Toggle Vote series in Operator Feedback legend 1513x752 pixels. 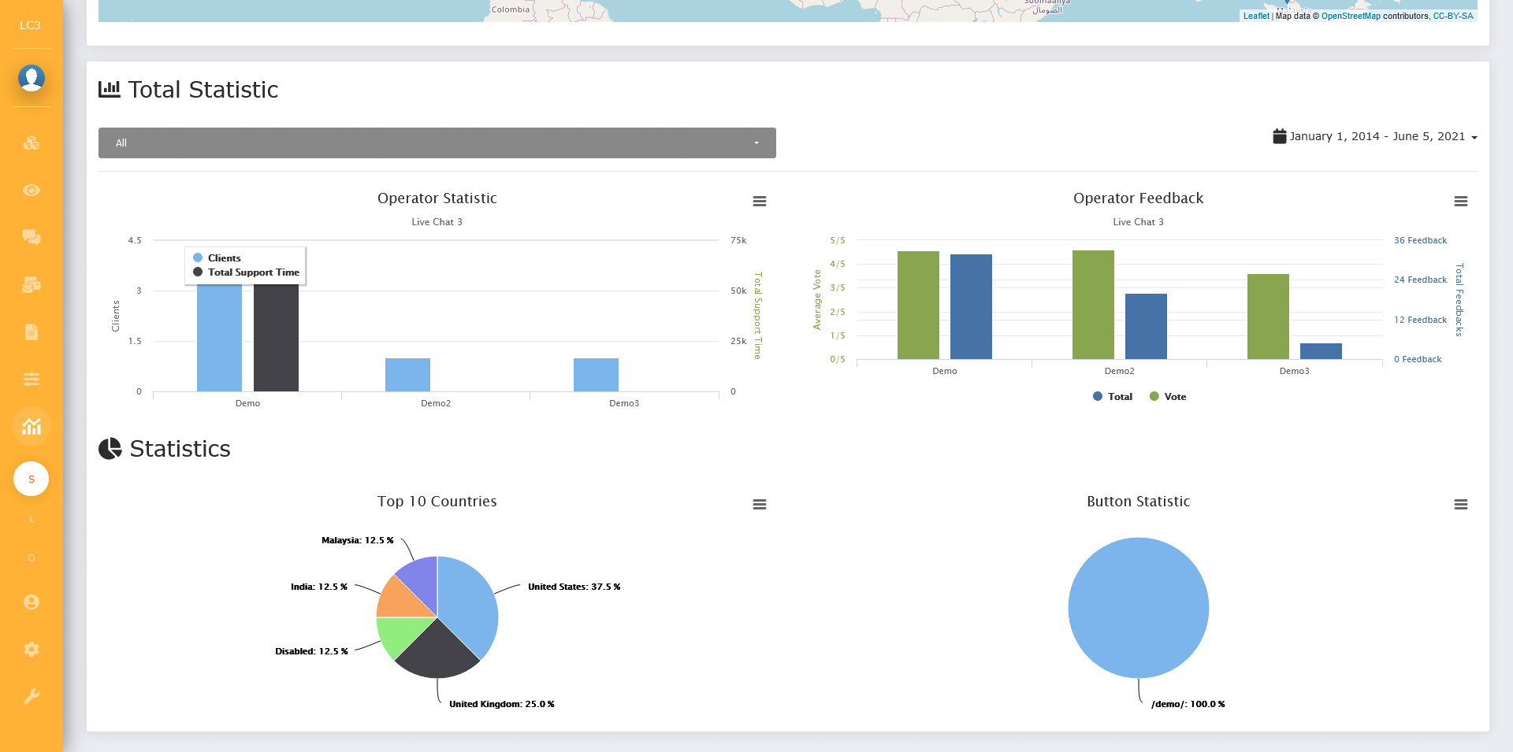(x=1168, y=397)
